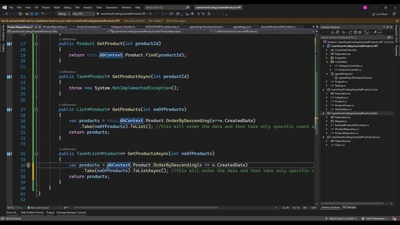Click 'How does it work?' link
Viewport: 400px width, 225px height.
click(134, 21)
